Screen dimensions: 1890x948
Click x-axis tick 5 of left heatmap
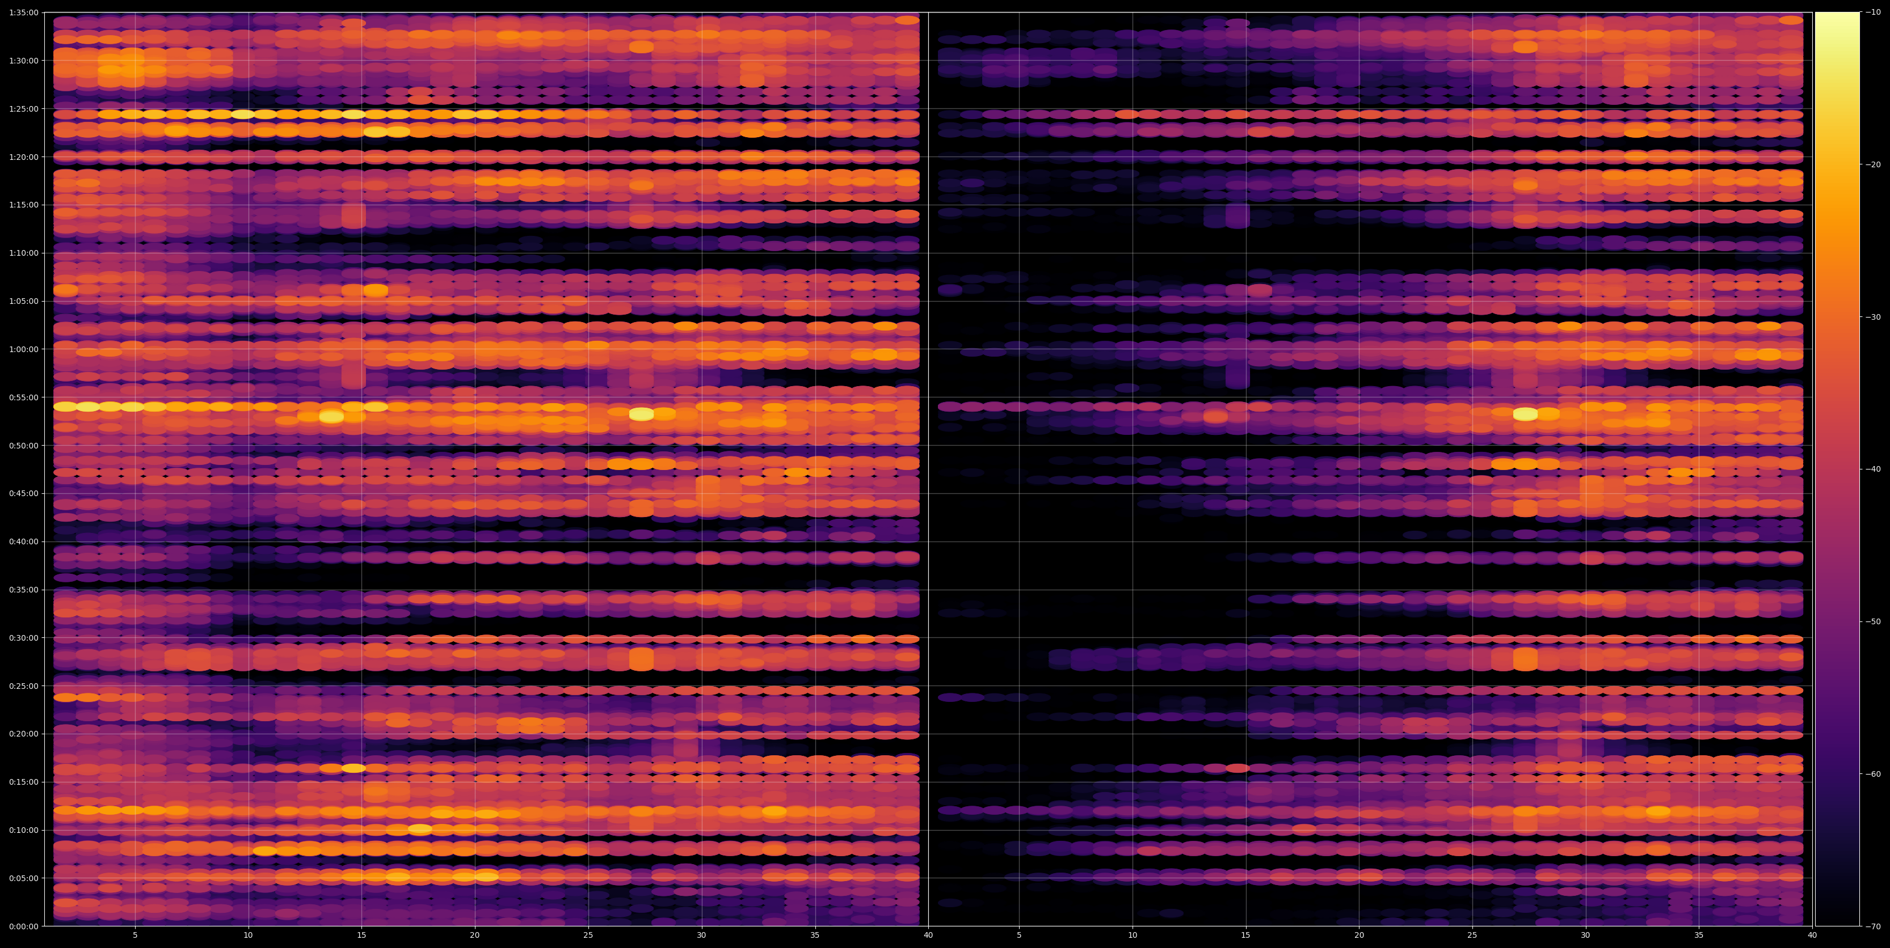click(x=135, y=935)
